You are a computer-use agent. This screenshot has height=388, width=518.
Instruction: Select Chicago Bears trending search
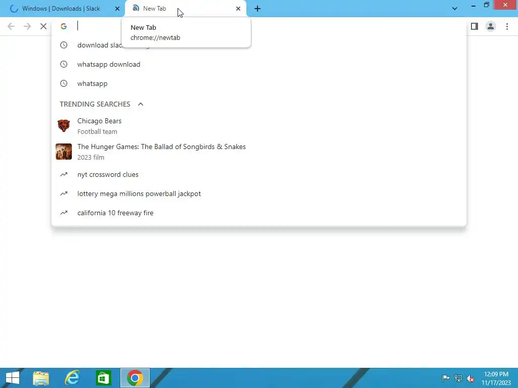259,126
